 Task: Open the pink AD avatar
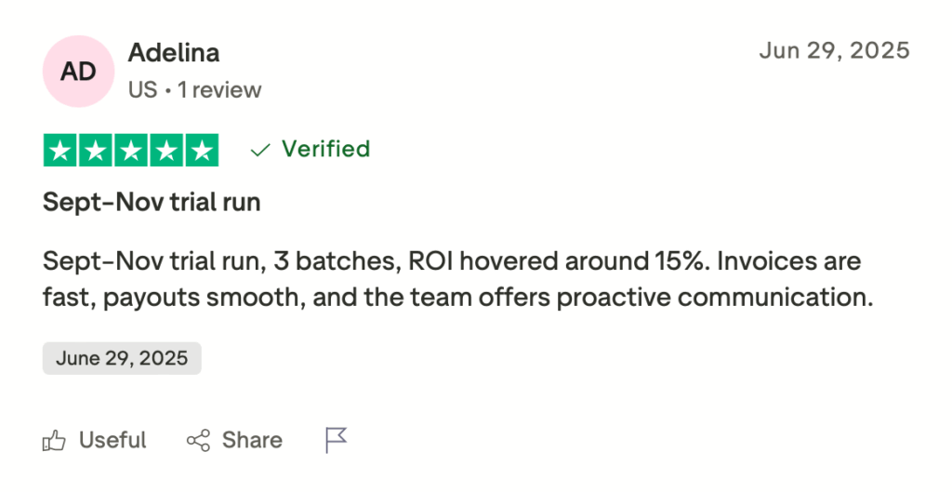[78, 71]
